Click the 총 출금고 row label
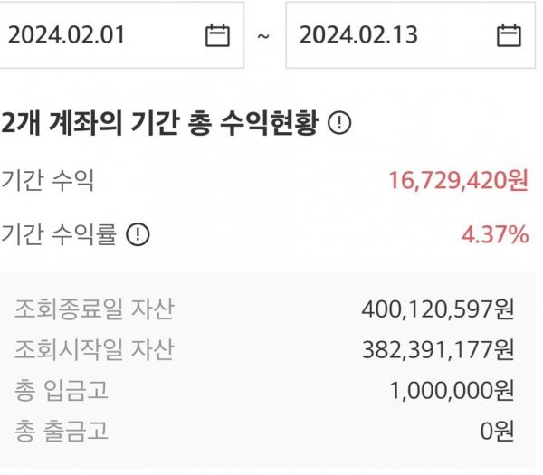 coord(62,431)
